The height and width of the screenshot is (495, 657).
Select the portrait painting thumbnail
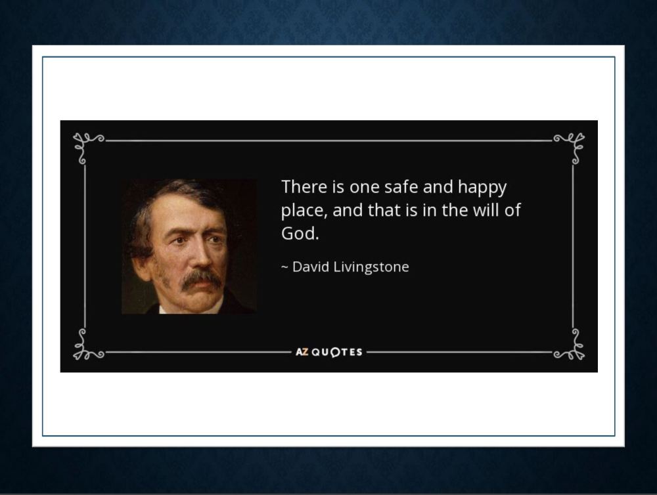click(189, 246)
